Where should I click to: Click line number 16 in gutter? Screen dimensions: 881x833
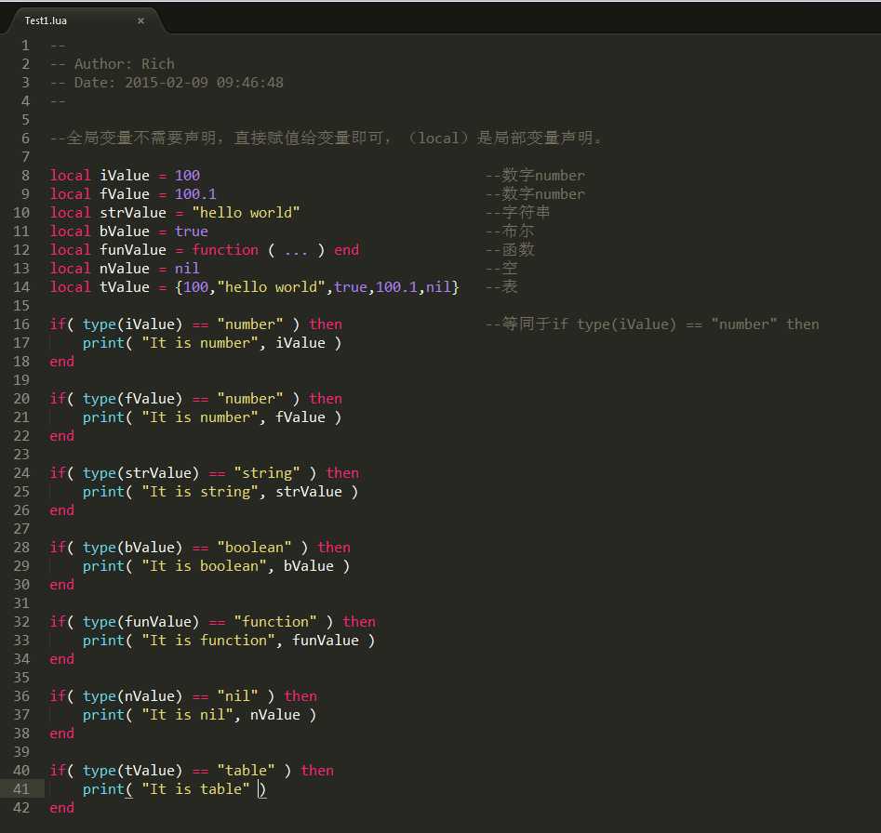click(21, 324)
